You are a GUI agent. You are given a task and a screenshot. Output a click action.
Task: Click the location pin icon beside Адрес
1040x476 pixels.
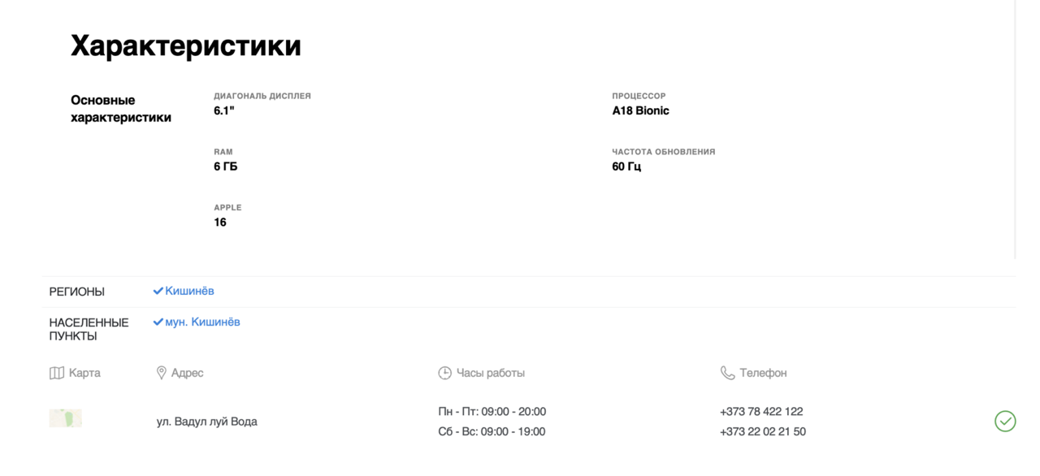(x=161, y=373)
